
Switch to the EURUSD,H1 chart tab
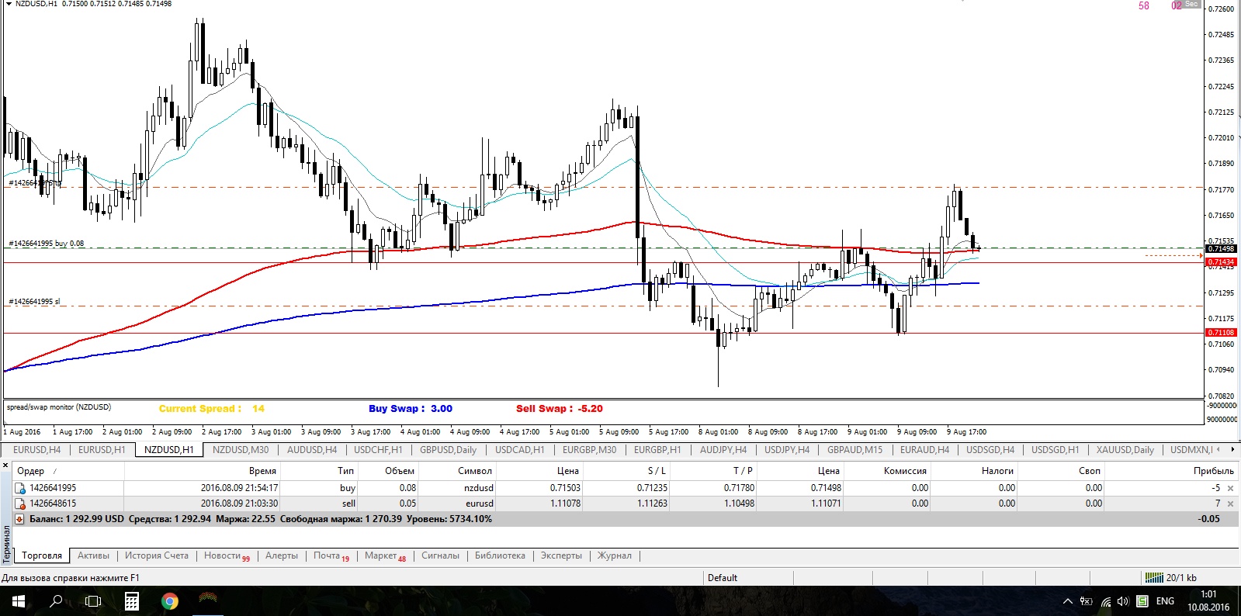(102, 450)
